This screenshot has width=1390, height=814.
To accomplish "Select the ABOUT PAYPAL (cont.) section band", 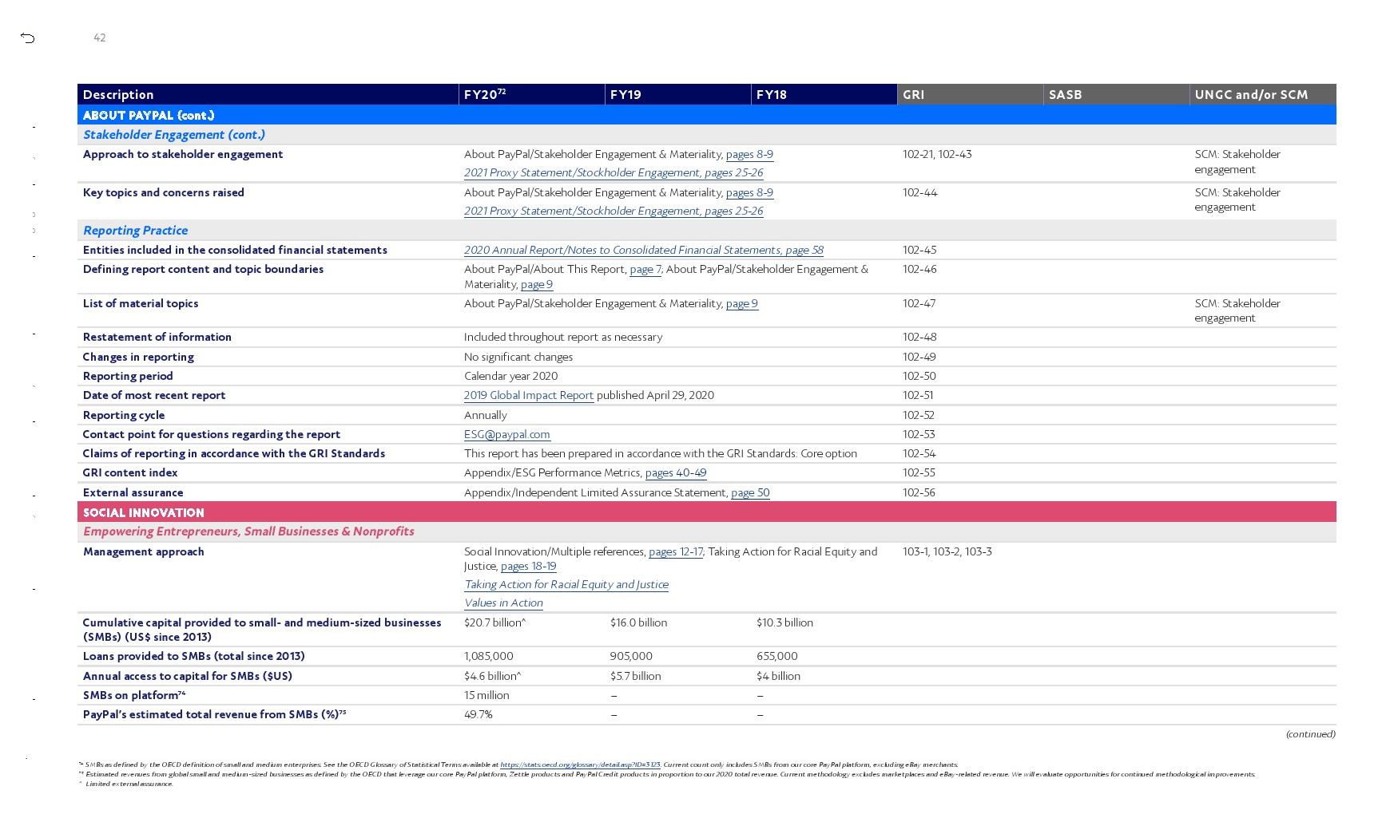I will [707, 115].
